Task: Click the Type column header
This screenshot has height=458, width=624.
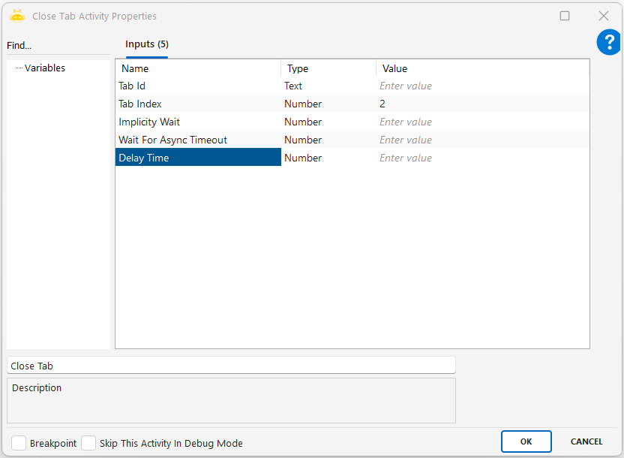Action: click(328, 68)
